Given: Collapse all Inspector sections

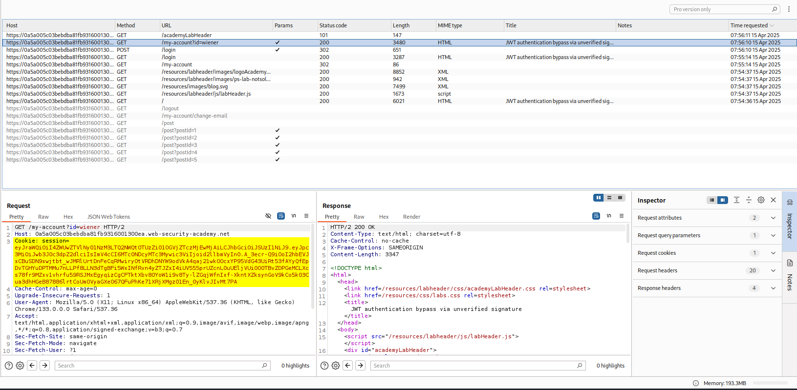Looking at the screenshot, I should [x=749, y=200].
